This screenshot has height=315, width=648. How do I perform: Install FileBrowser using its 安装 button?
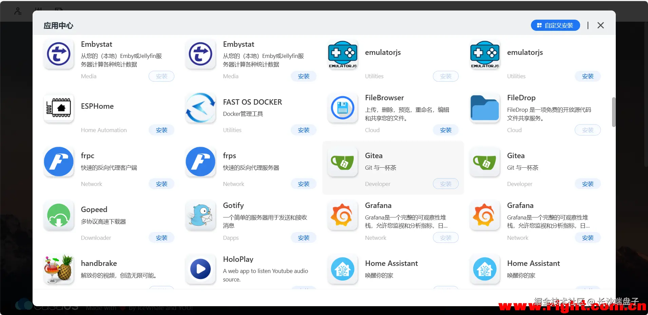(x=446, y=130)
